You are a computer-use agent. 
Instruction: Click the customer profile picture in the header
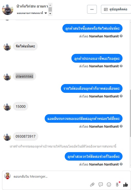tap(8, 10)
